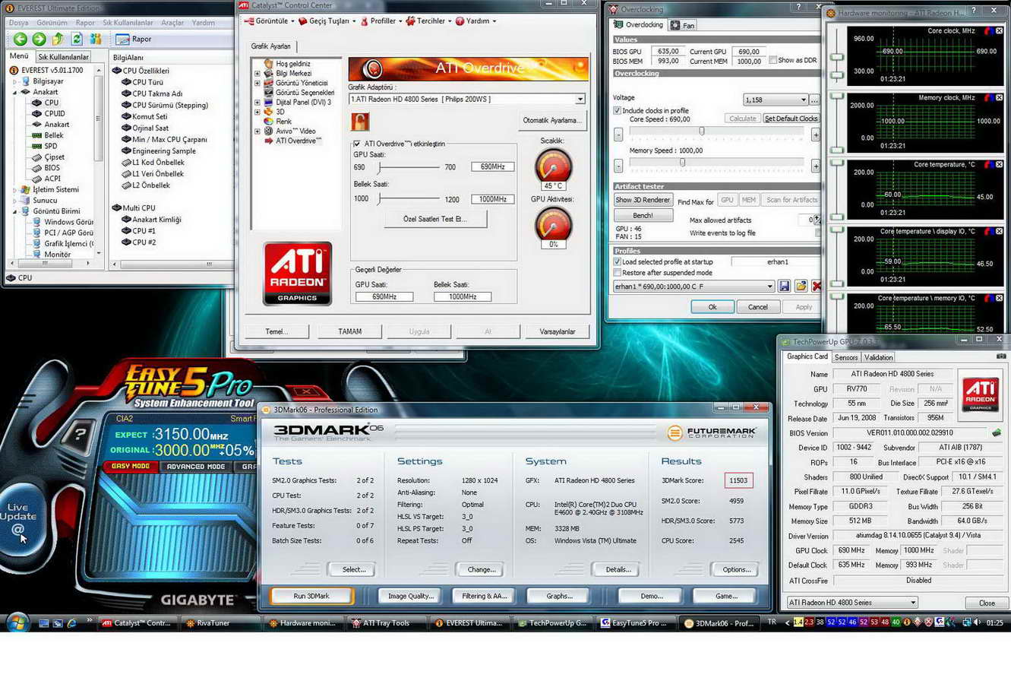
Task: Select the BIOS item in EVEREST tree
Action: [52, 168]
